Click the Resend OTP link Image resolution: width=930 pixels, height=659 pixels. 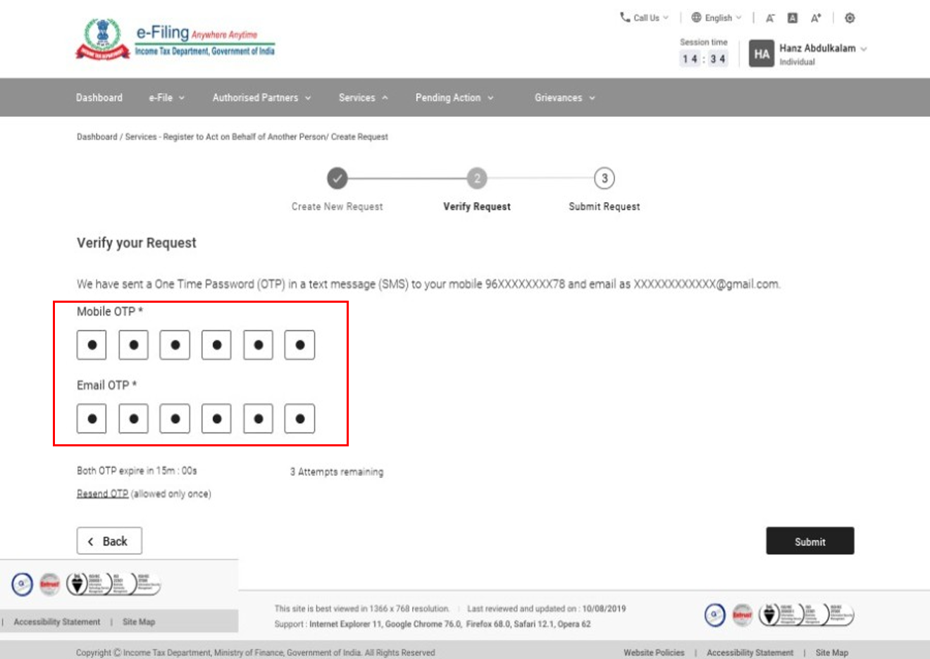tap(102, 494)
